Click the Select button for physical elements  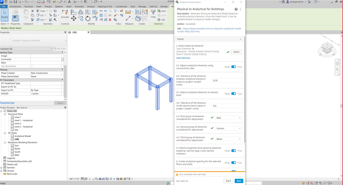(236, 52)
